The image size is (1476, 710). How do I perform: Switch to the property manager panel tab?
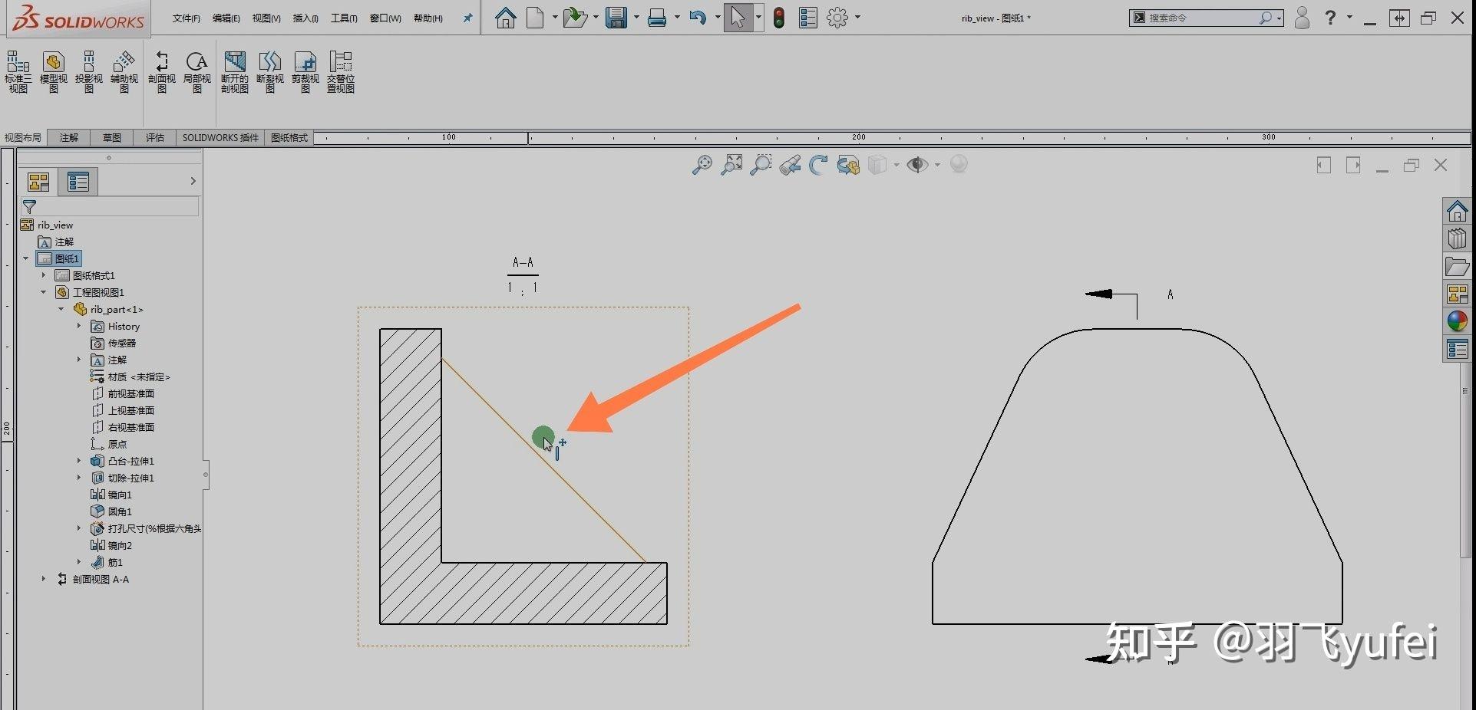click(78, 182)
